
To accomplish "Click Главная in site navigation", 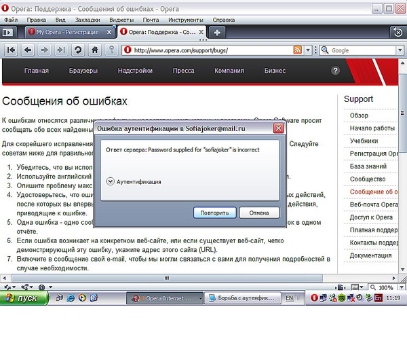I will click(x=37, y=71).
